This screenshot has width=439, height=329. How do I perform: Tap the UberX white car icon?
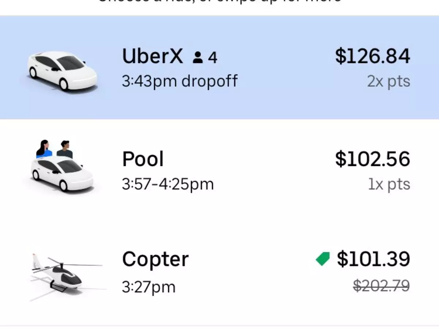tap(63, 71)
